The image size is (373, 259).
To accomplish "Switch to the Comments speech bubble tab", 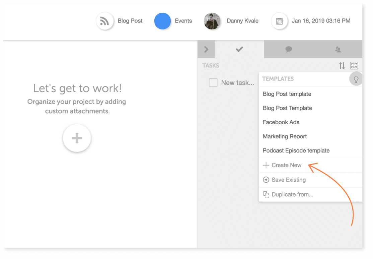I will (x=289, y=49).
